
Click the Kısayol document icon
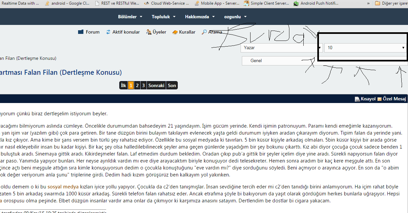[357, 99]
